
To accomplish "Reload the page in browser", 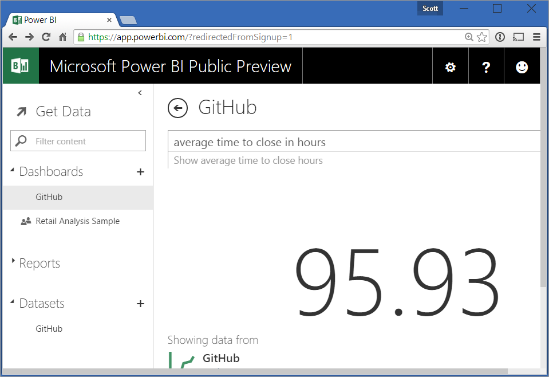I will [x=46, y=37].
